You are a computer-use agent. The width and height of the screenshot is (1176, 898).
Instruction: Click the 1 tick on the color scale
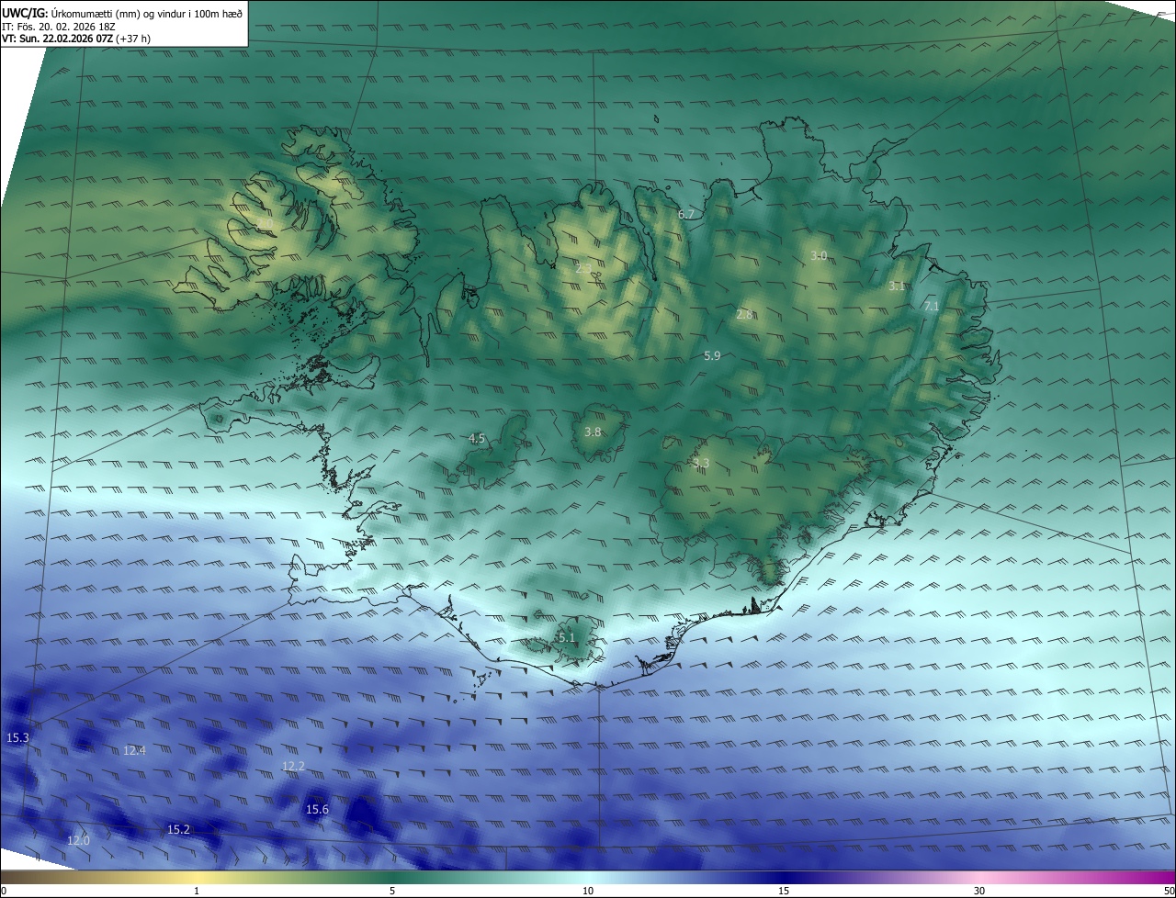coord(197,891)
